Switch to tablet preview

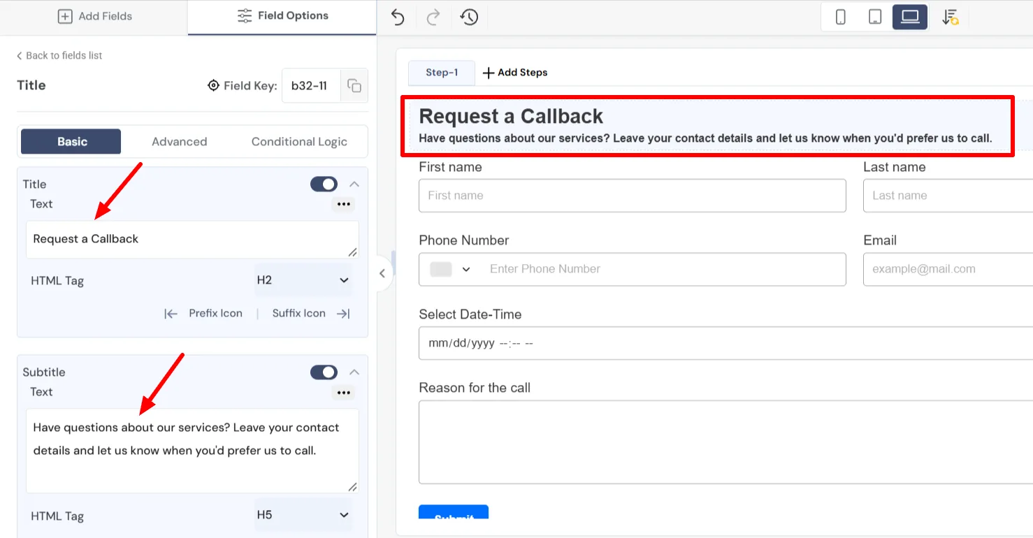pyautogui.click(x=875, y=17)
